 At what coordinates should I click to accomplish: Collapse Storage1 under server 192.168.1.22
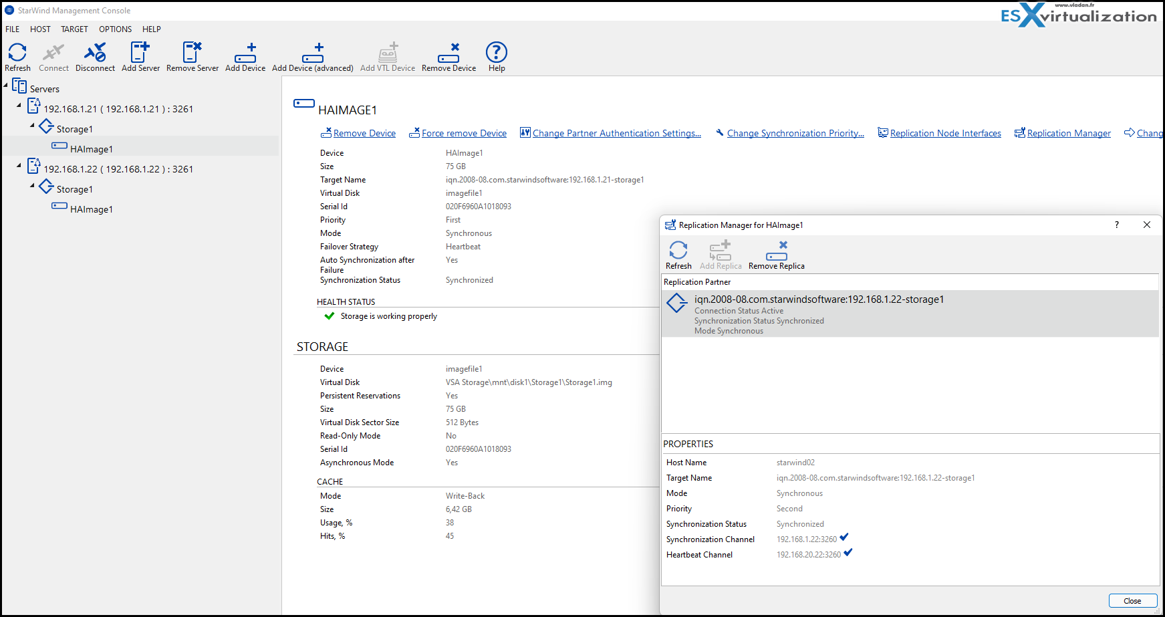pos(32,185)
